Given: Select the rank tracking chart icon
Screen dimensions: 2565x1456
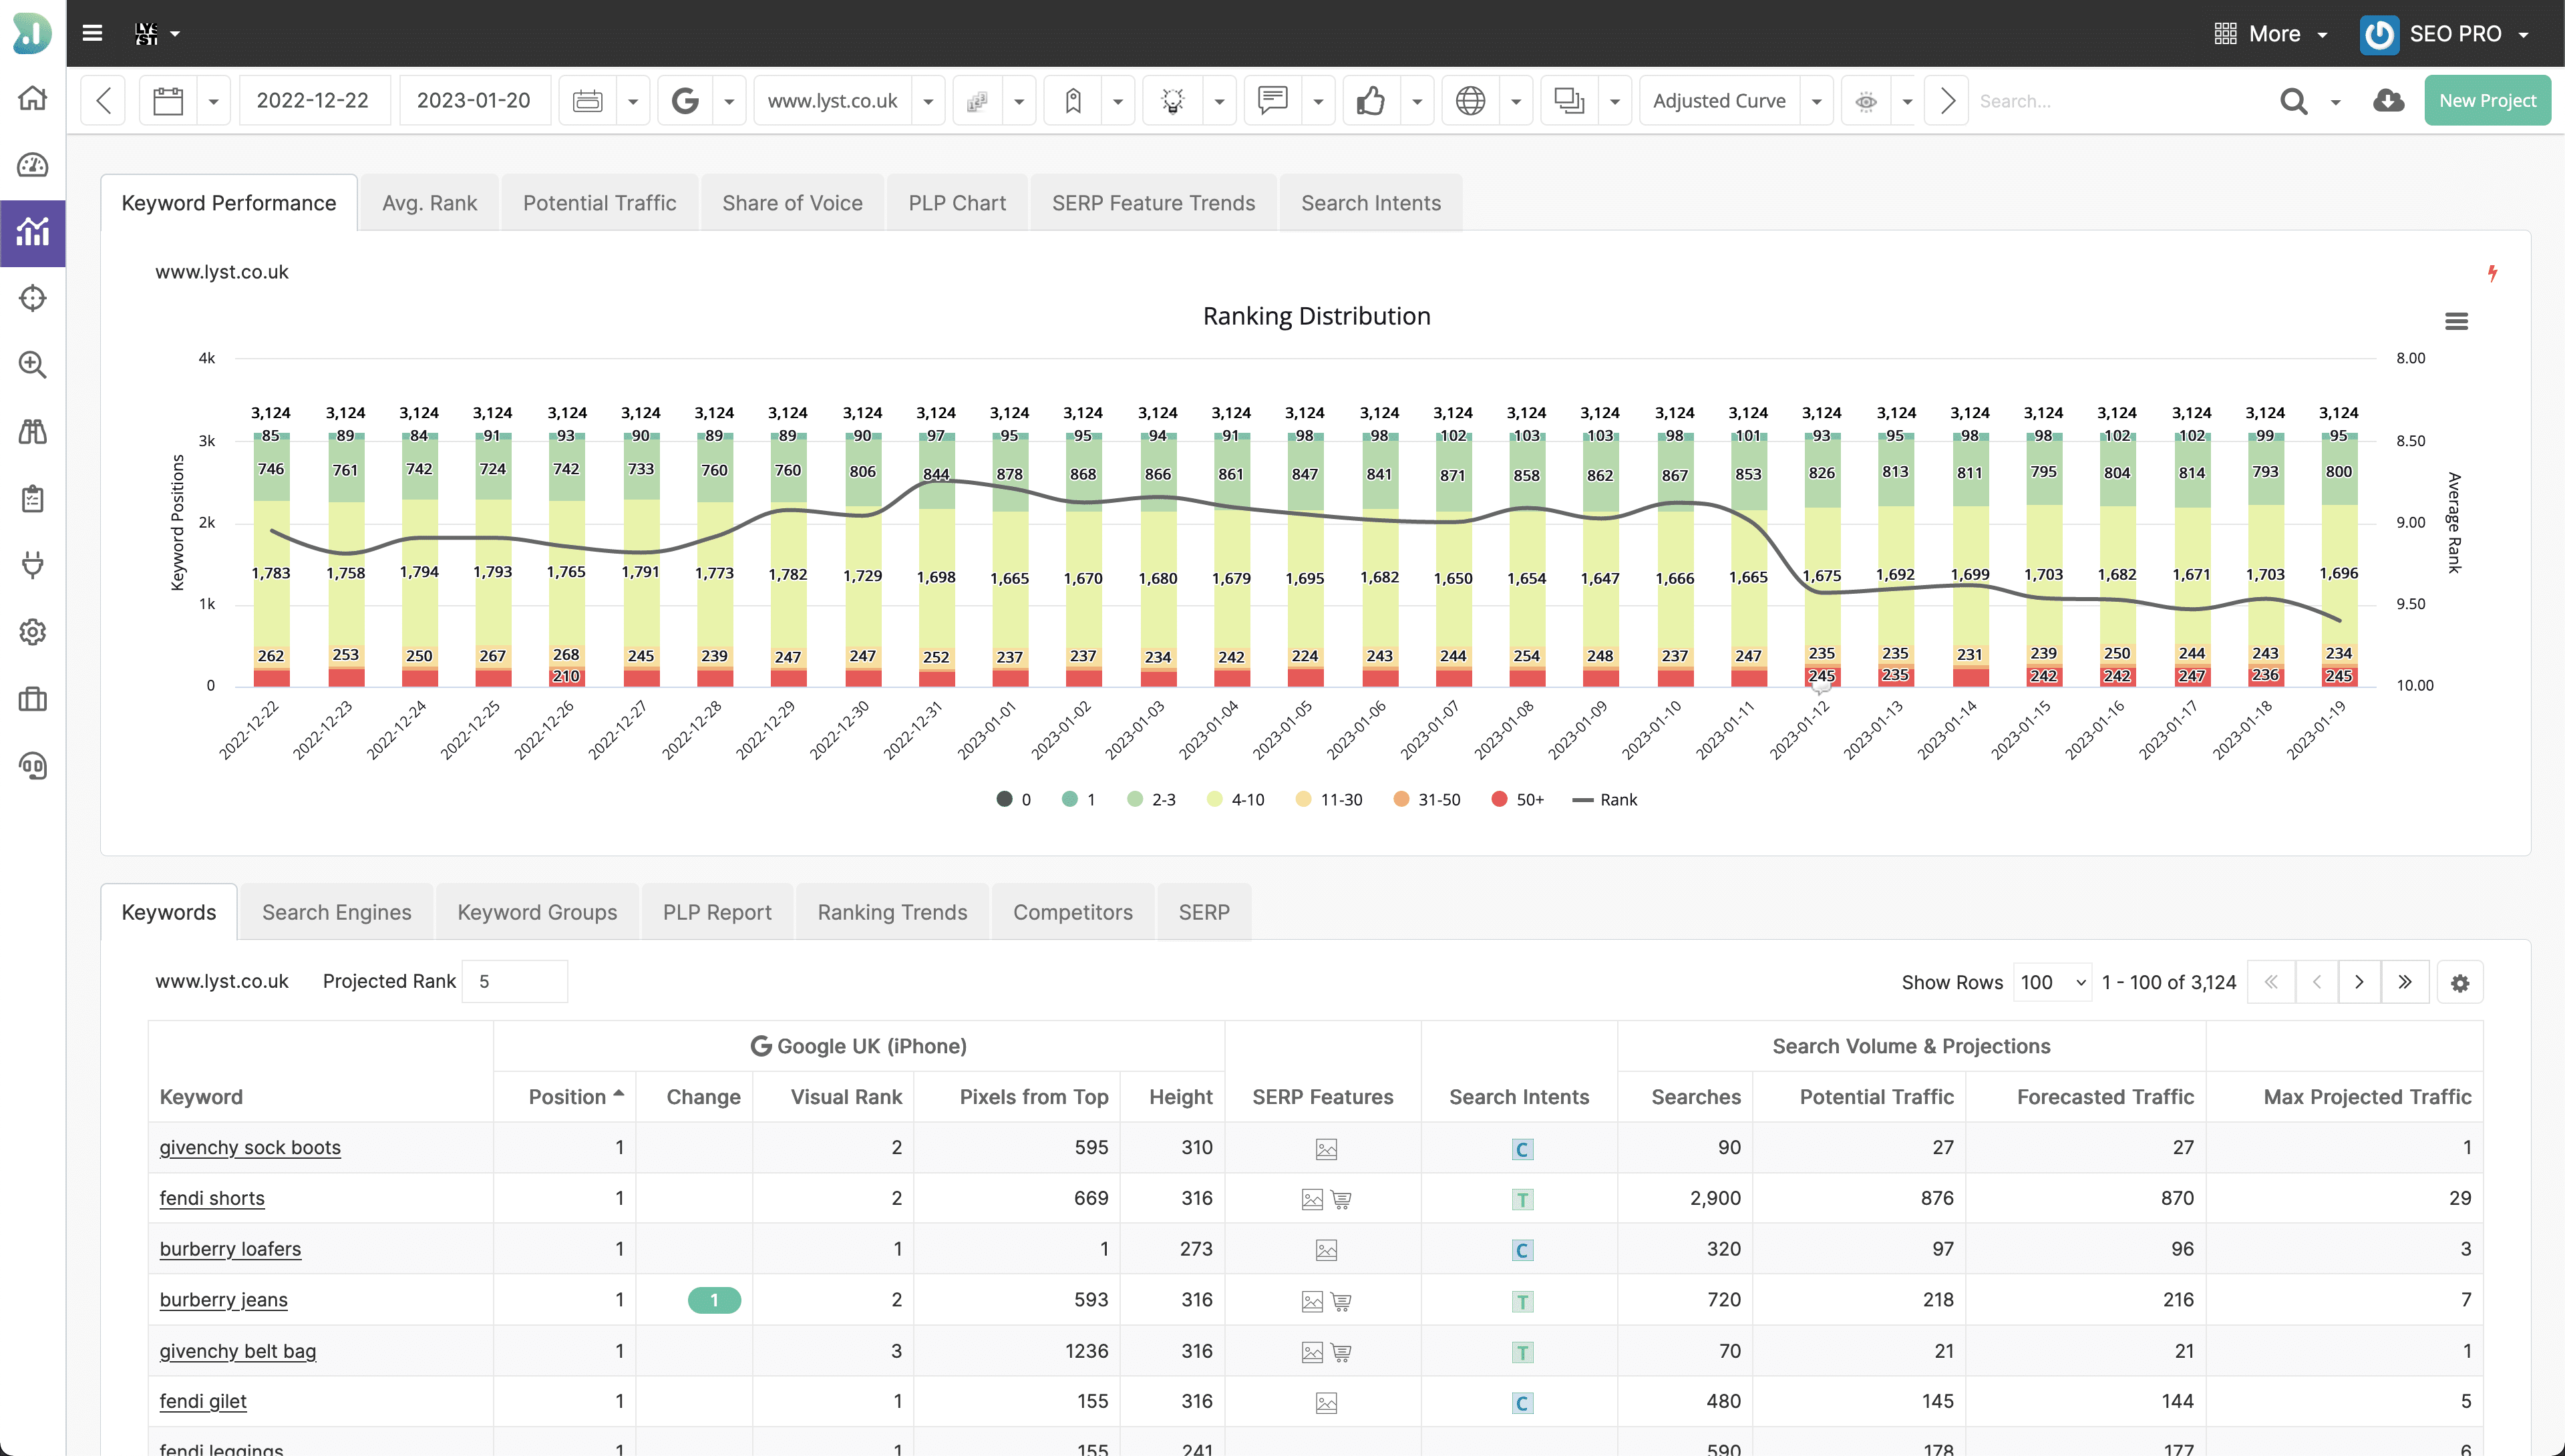Looking at the screenshot, I should [x=33, y=232].
